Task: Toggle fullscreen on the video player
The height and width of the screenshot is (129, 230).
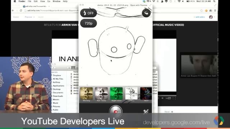Action: tap(174, 98)
